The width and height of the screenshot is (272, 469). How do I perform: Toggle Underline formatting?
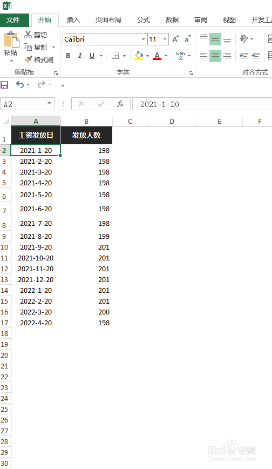click(92, 56)
